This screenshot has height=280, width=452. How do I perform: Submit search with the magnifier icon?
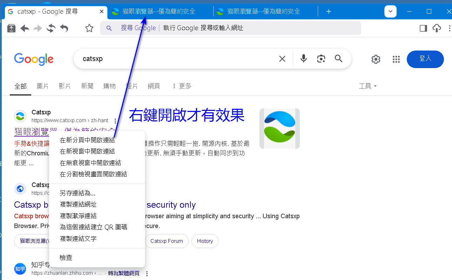(x=338, y=59)
